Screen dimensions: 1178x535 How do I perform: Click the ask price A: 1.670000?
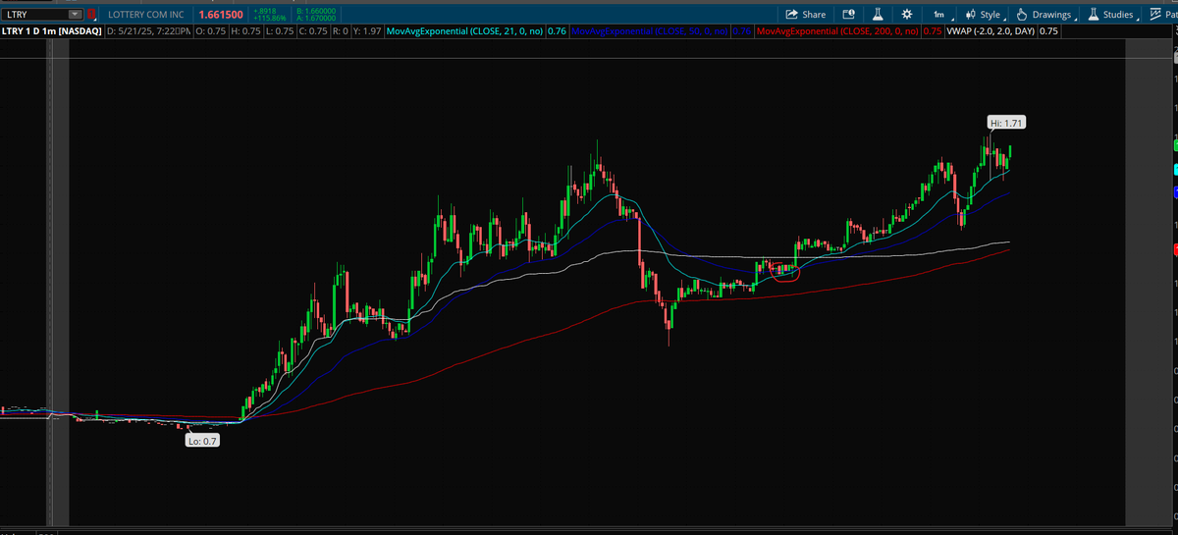click(316, 19)
